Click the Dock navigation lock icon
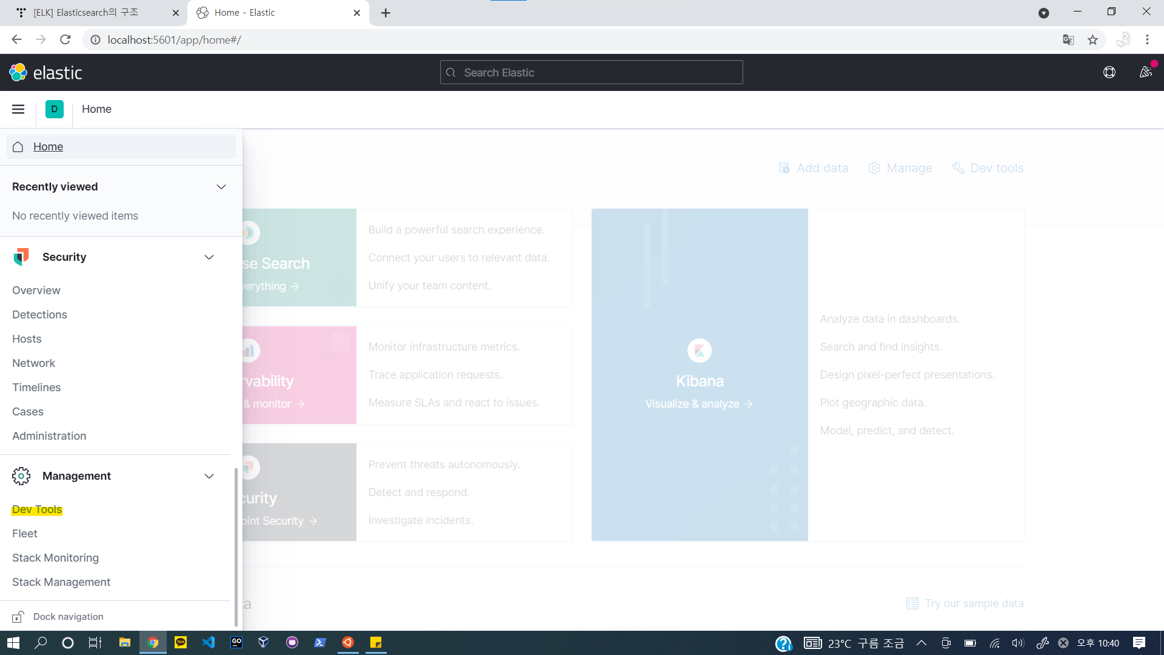Viewport: 1164px width, 655px height. 18,617
